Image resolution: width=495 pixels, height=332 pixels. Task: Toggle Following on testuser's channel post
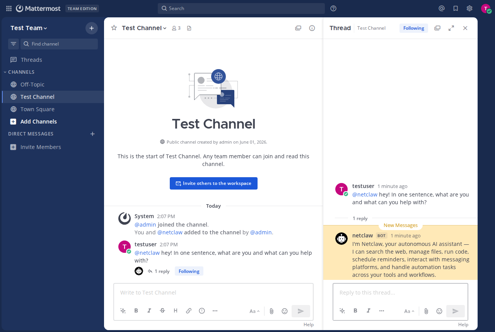pos(189,271)
